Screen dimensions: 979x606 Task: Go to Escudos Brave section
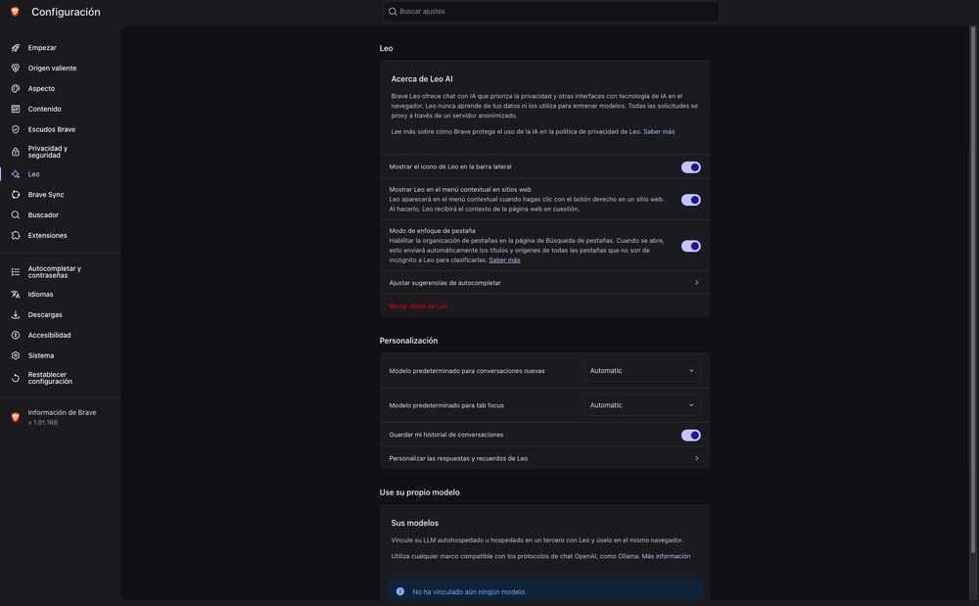[51, 130]
